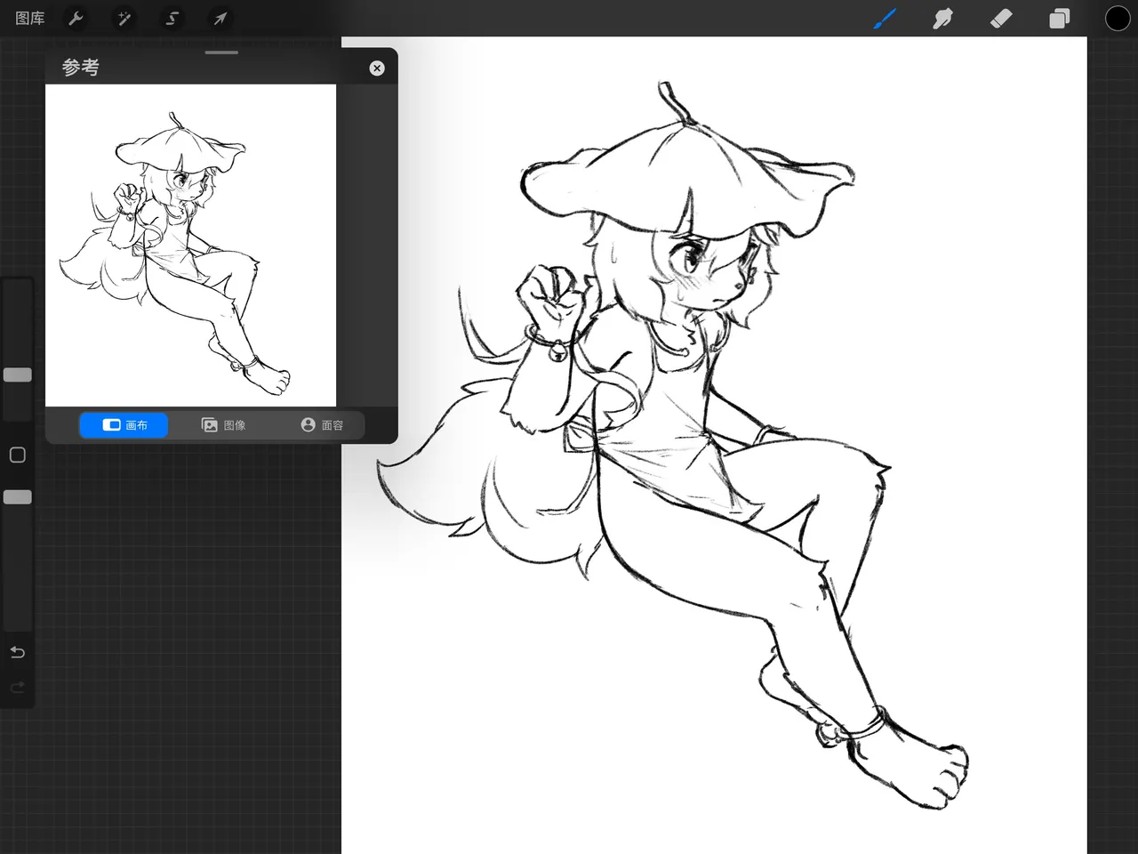Image resolution: width=1138 pixels, height=854 pixels.
Task: Undo the last stroke
Action: pyautogui.click(x=17, y=652)
